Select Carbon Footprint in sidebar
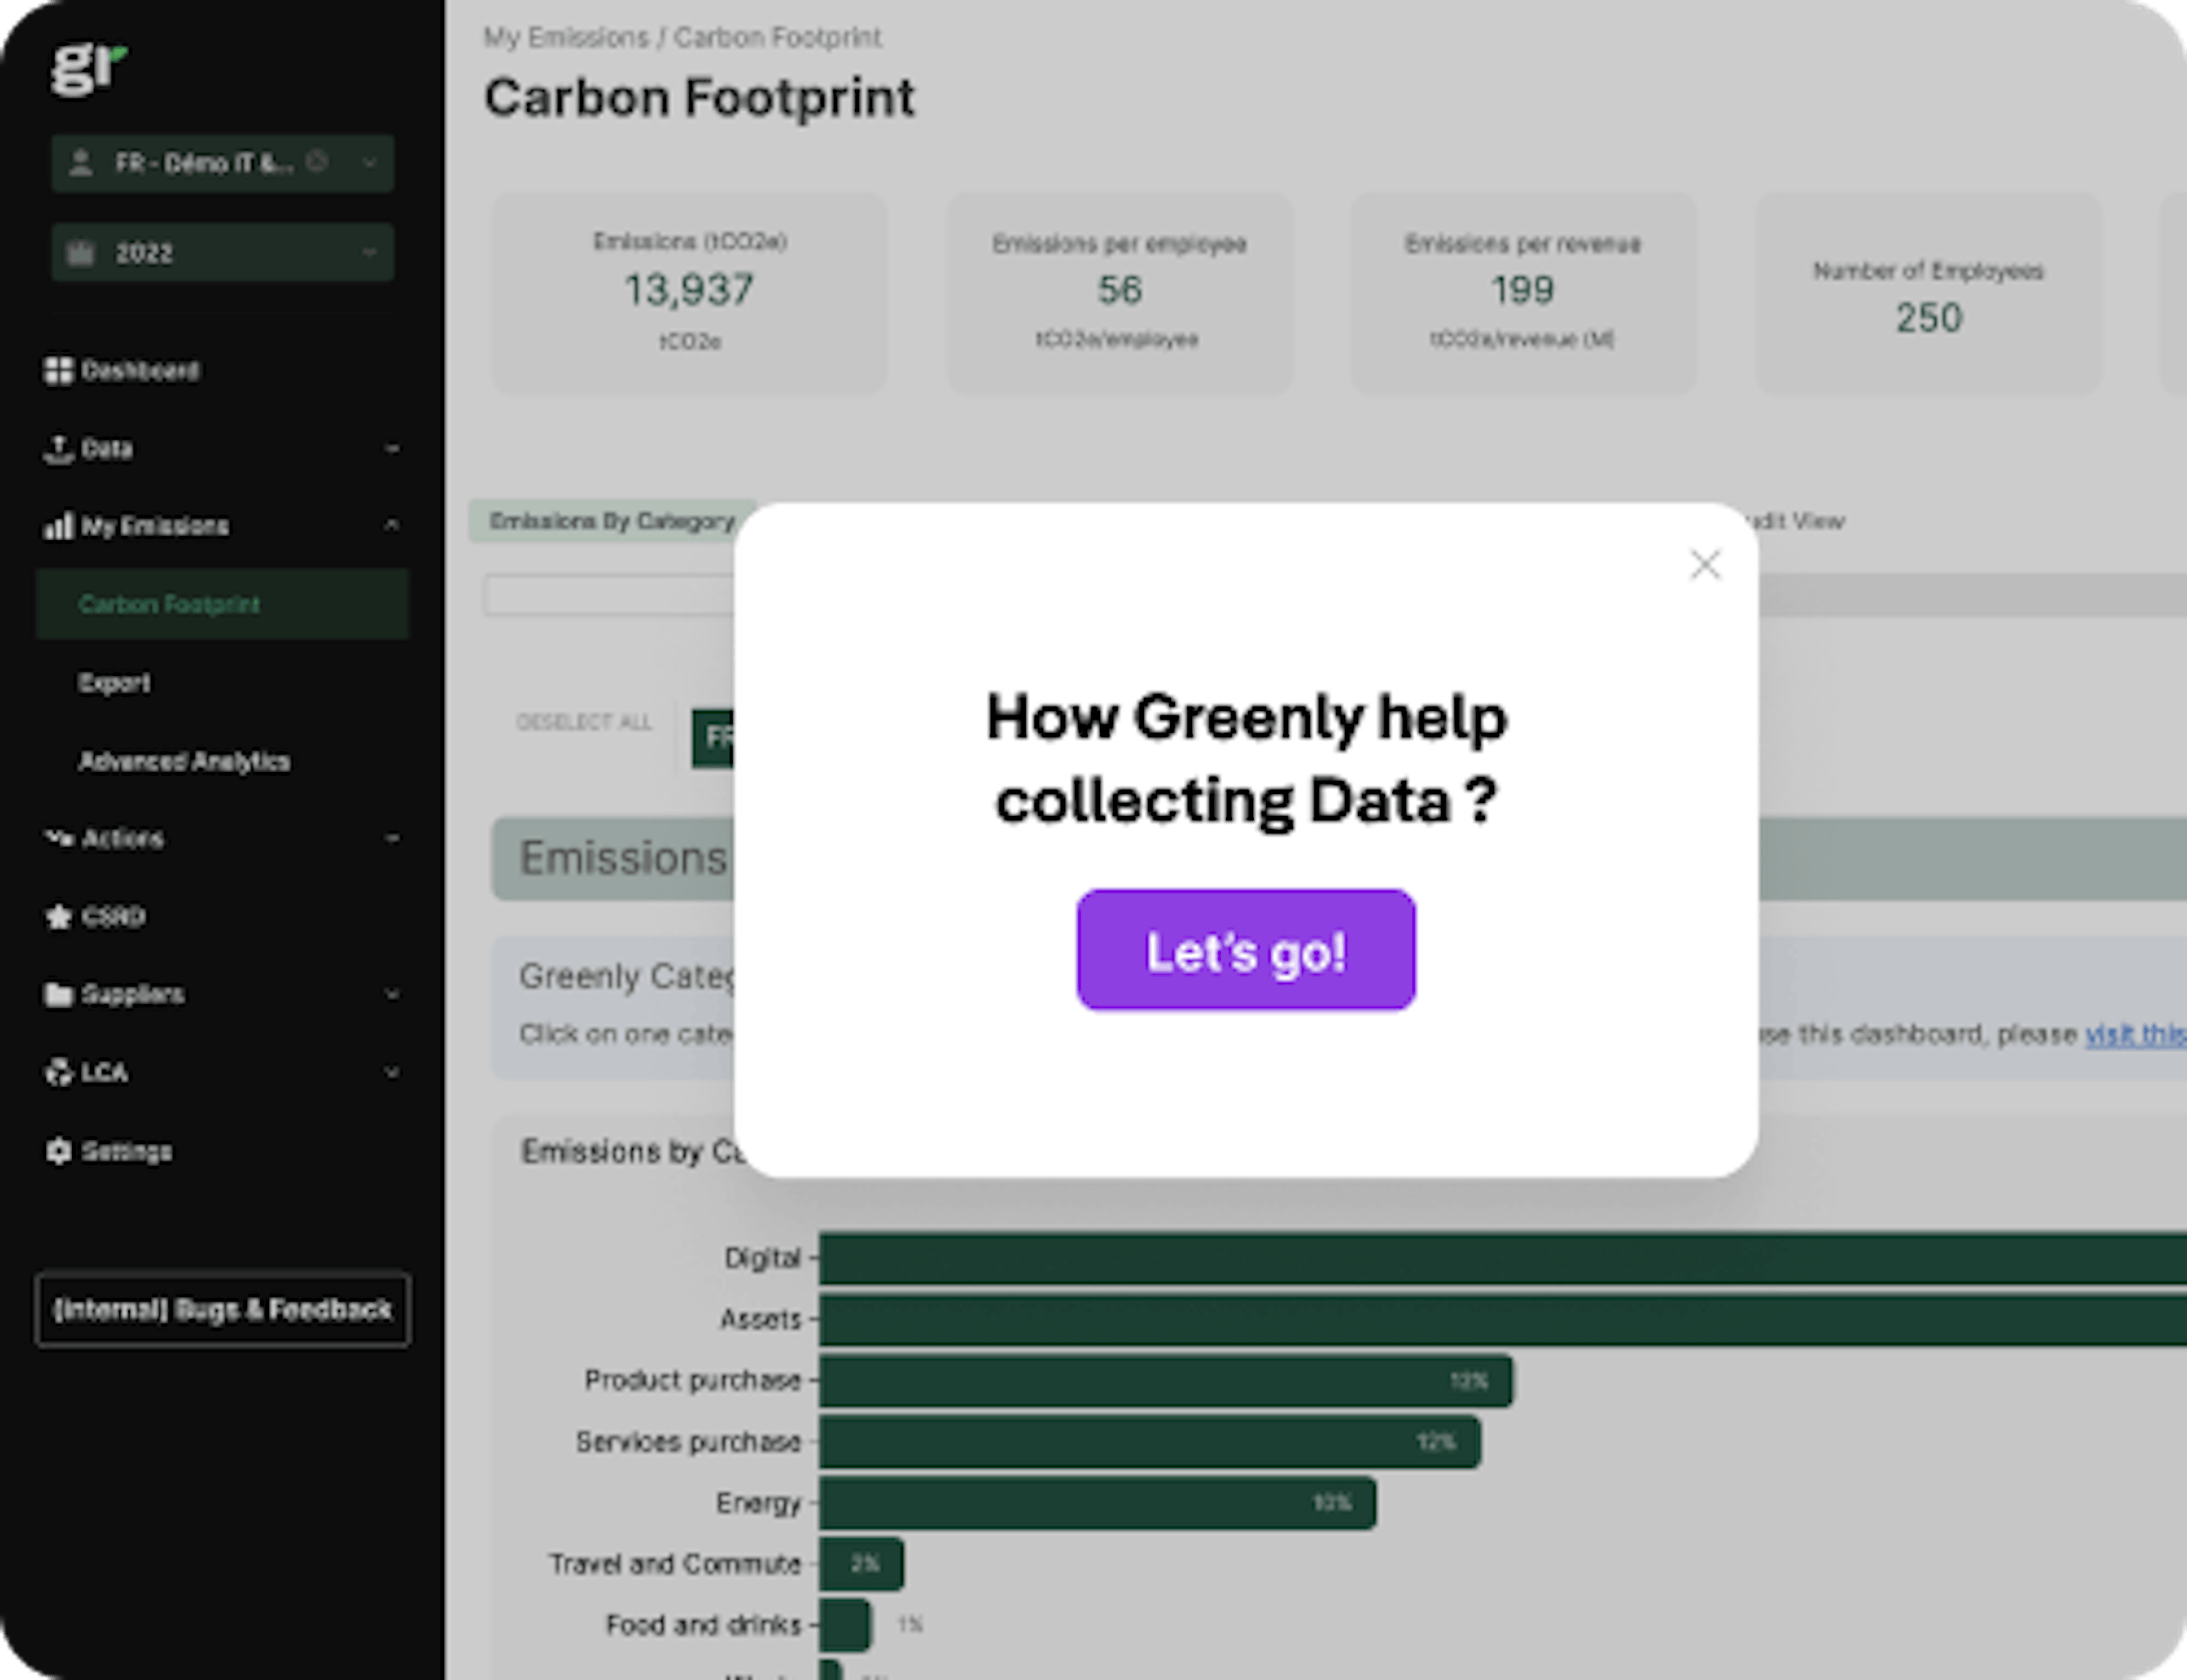Screen dimensions: 2187x1680 222,604
